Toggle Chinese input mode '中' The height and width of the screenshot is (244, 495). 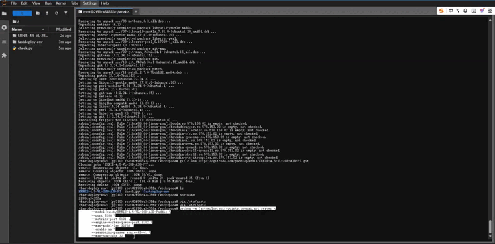pyautogui.click(x=451, y=11)
